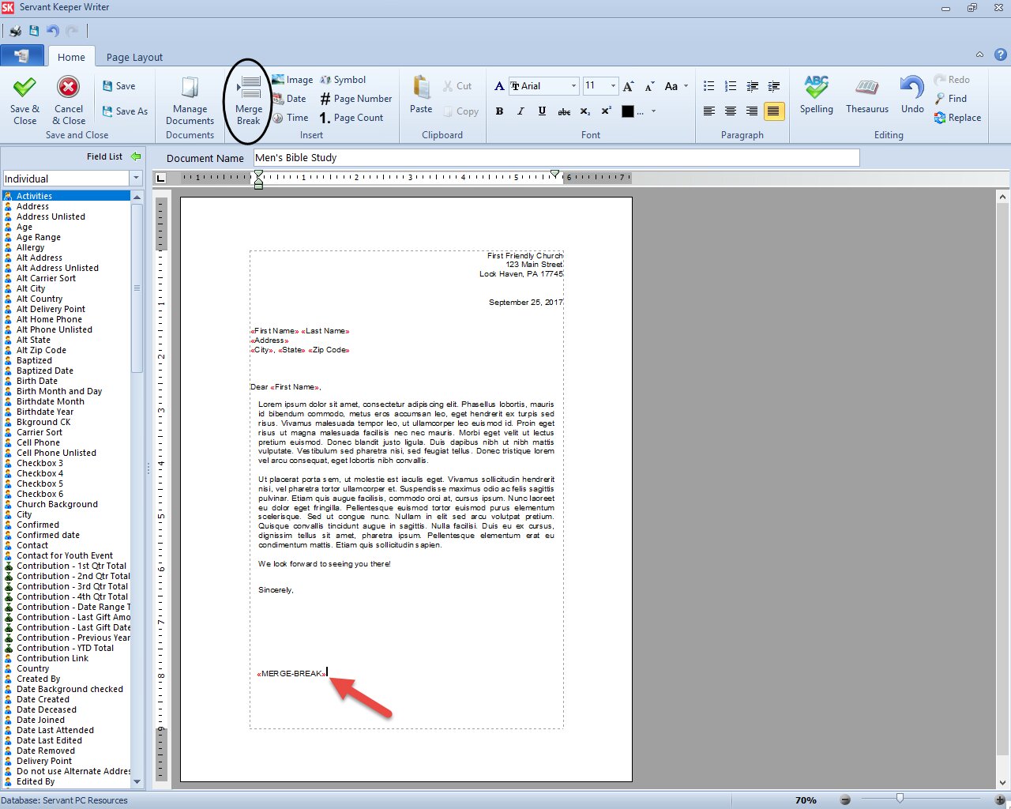Open the Arial font name dropdown
This screenshot has height=809, width=1011.
(x=573, y=86)
